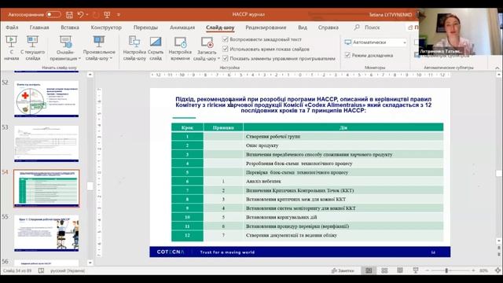Select slide 54 thumbnail
This screenshot has width=503, height=283.
pos(46,189)
